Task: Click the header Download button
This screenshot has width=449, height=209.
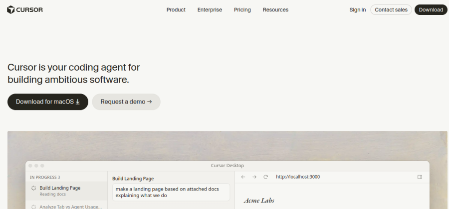Action: coord(431,10)
